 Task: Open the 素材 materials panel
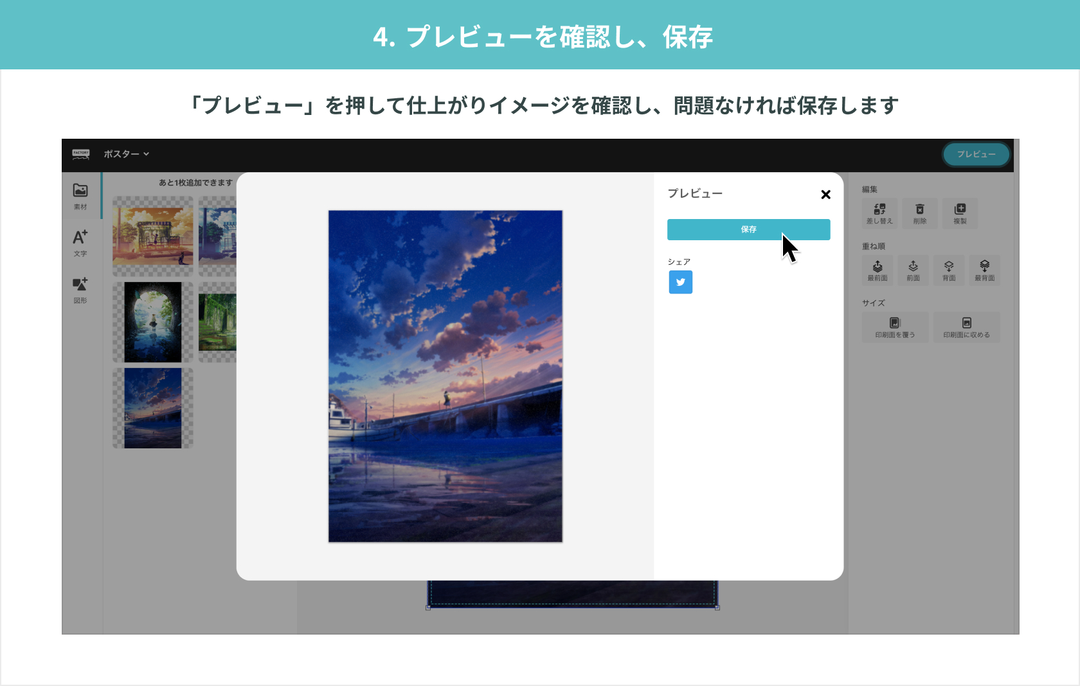(x=80, y=197)
